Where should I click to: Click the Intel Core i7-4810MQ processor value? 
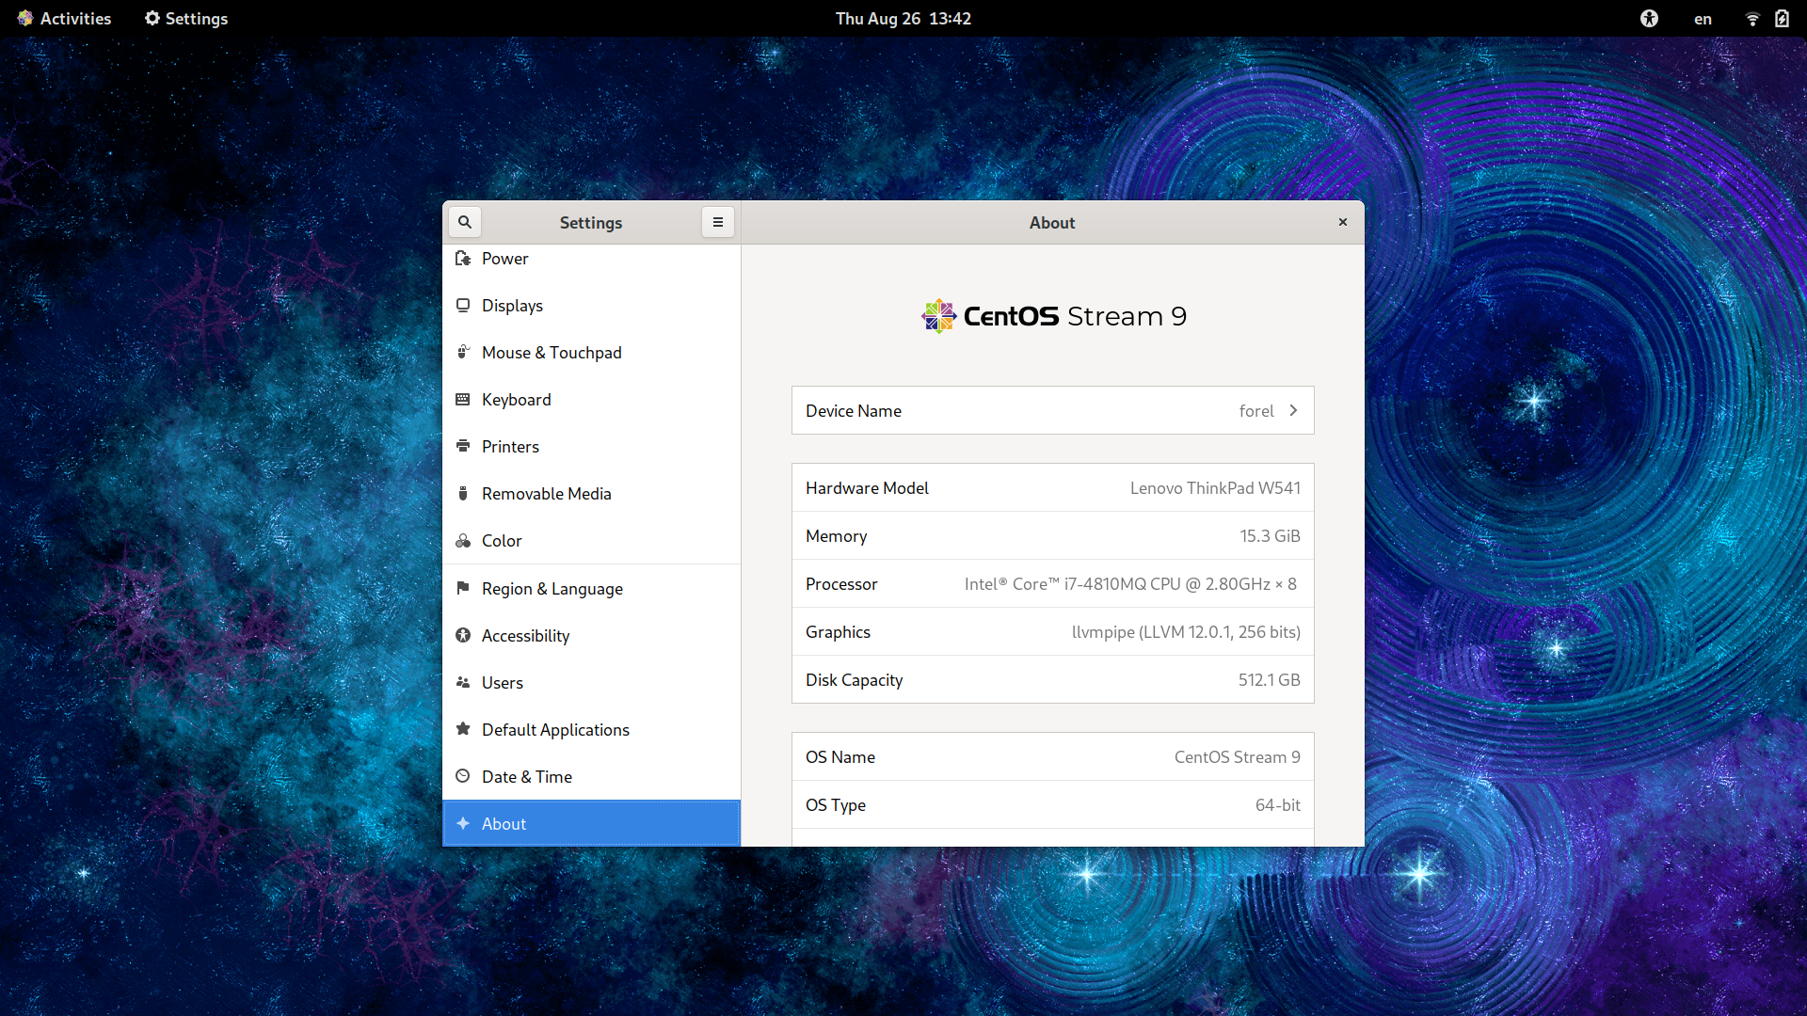pos(1130,584)
